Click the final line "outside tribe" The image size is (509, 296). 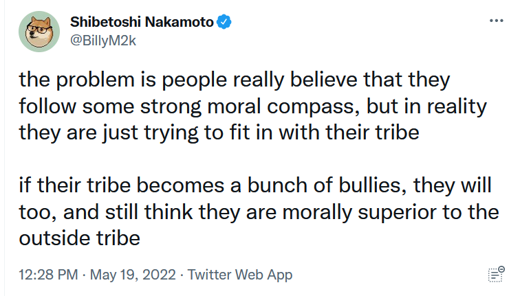pos(80,238)
